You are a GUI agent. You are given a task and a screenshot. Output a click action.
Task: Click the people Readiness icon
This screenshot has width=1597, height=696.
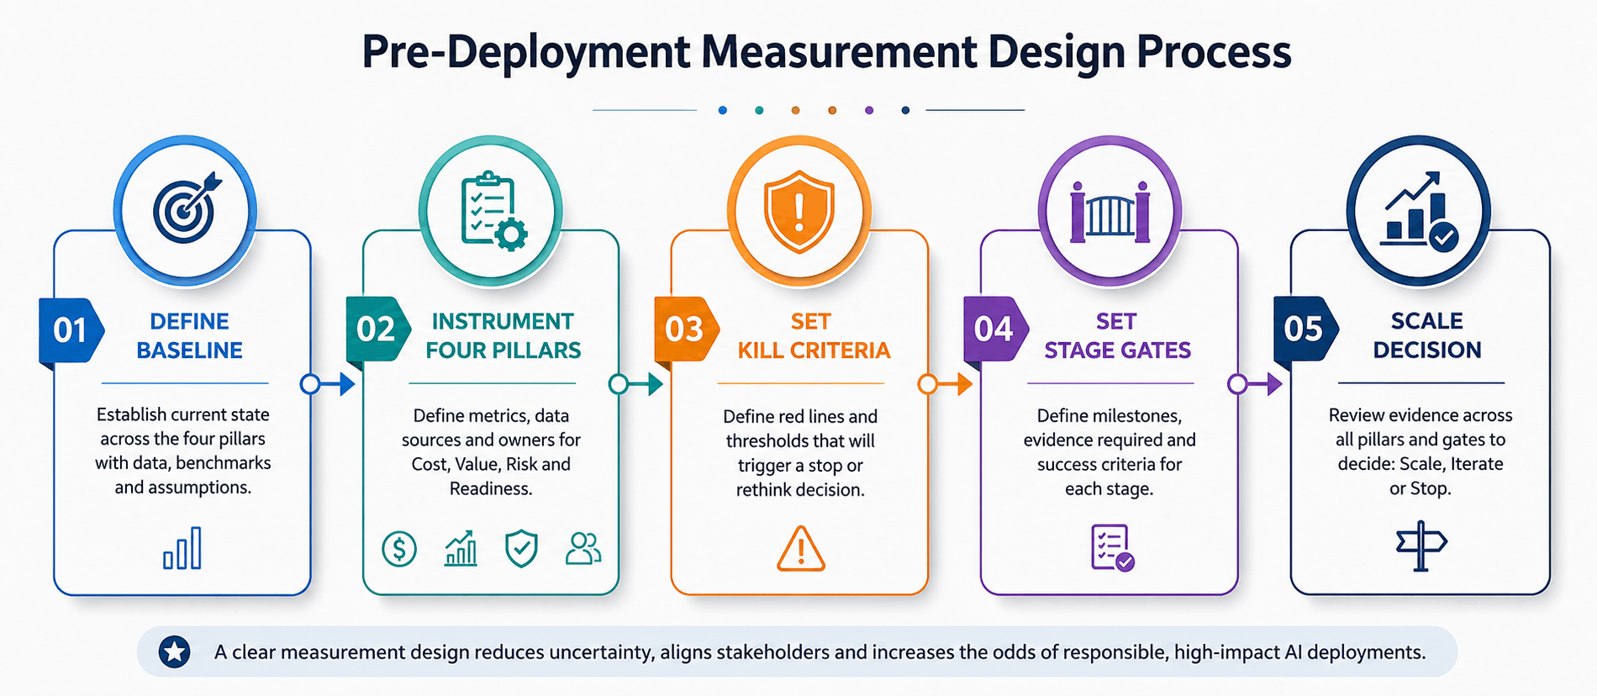(x=583, y=548)
